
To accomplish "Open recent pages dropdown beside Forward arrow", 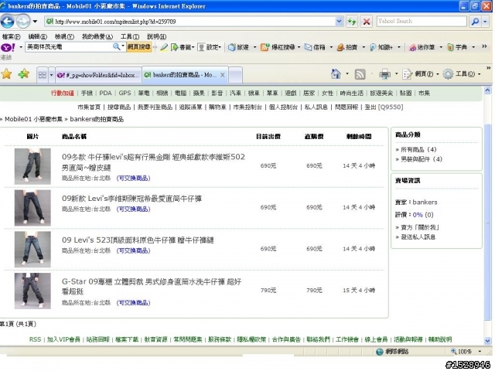I will pos(35,22).
